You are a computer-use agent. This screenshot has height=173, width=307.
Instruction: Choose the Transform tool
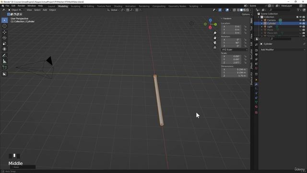[x=4, y=49]
